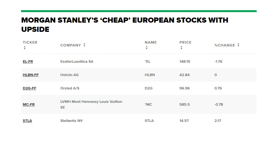Click the sort arrows under TICKER header
This screenshot has width=264, height=142.
[25, 48]
